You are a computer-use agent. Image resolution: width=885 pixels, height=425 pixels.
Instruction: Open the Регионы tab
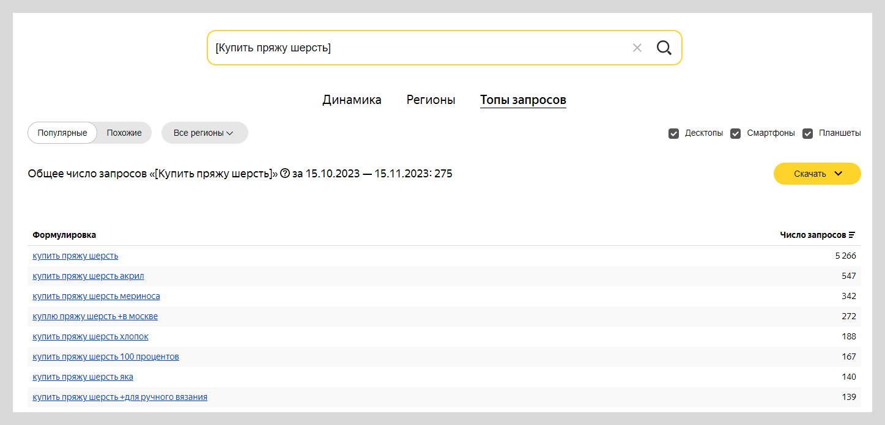point(431,100)
